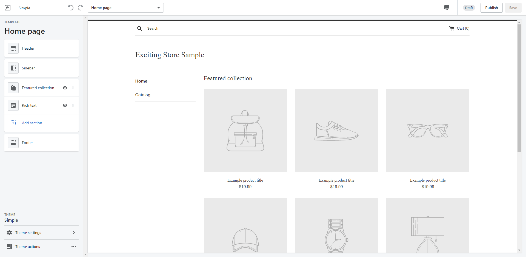Open the Theme actions ellipsis menu
The image size is (526, 257).
pos(73,246)
